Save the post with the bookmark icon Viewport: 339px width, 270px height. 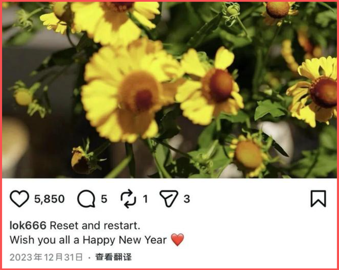tap(318, 199)
